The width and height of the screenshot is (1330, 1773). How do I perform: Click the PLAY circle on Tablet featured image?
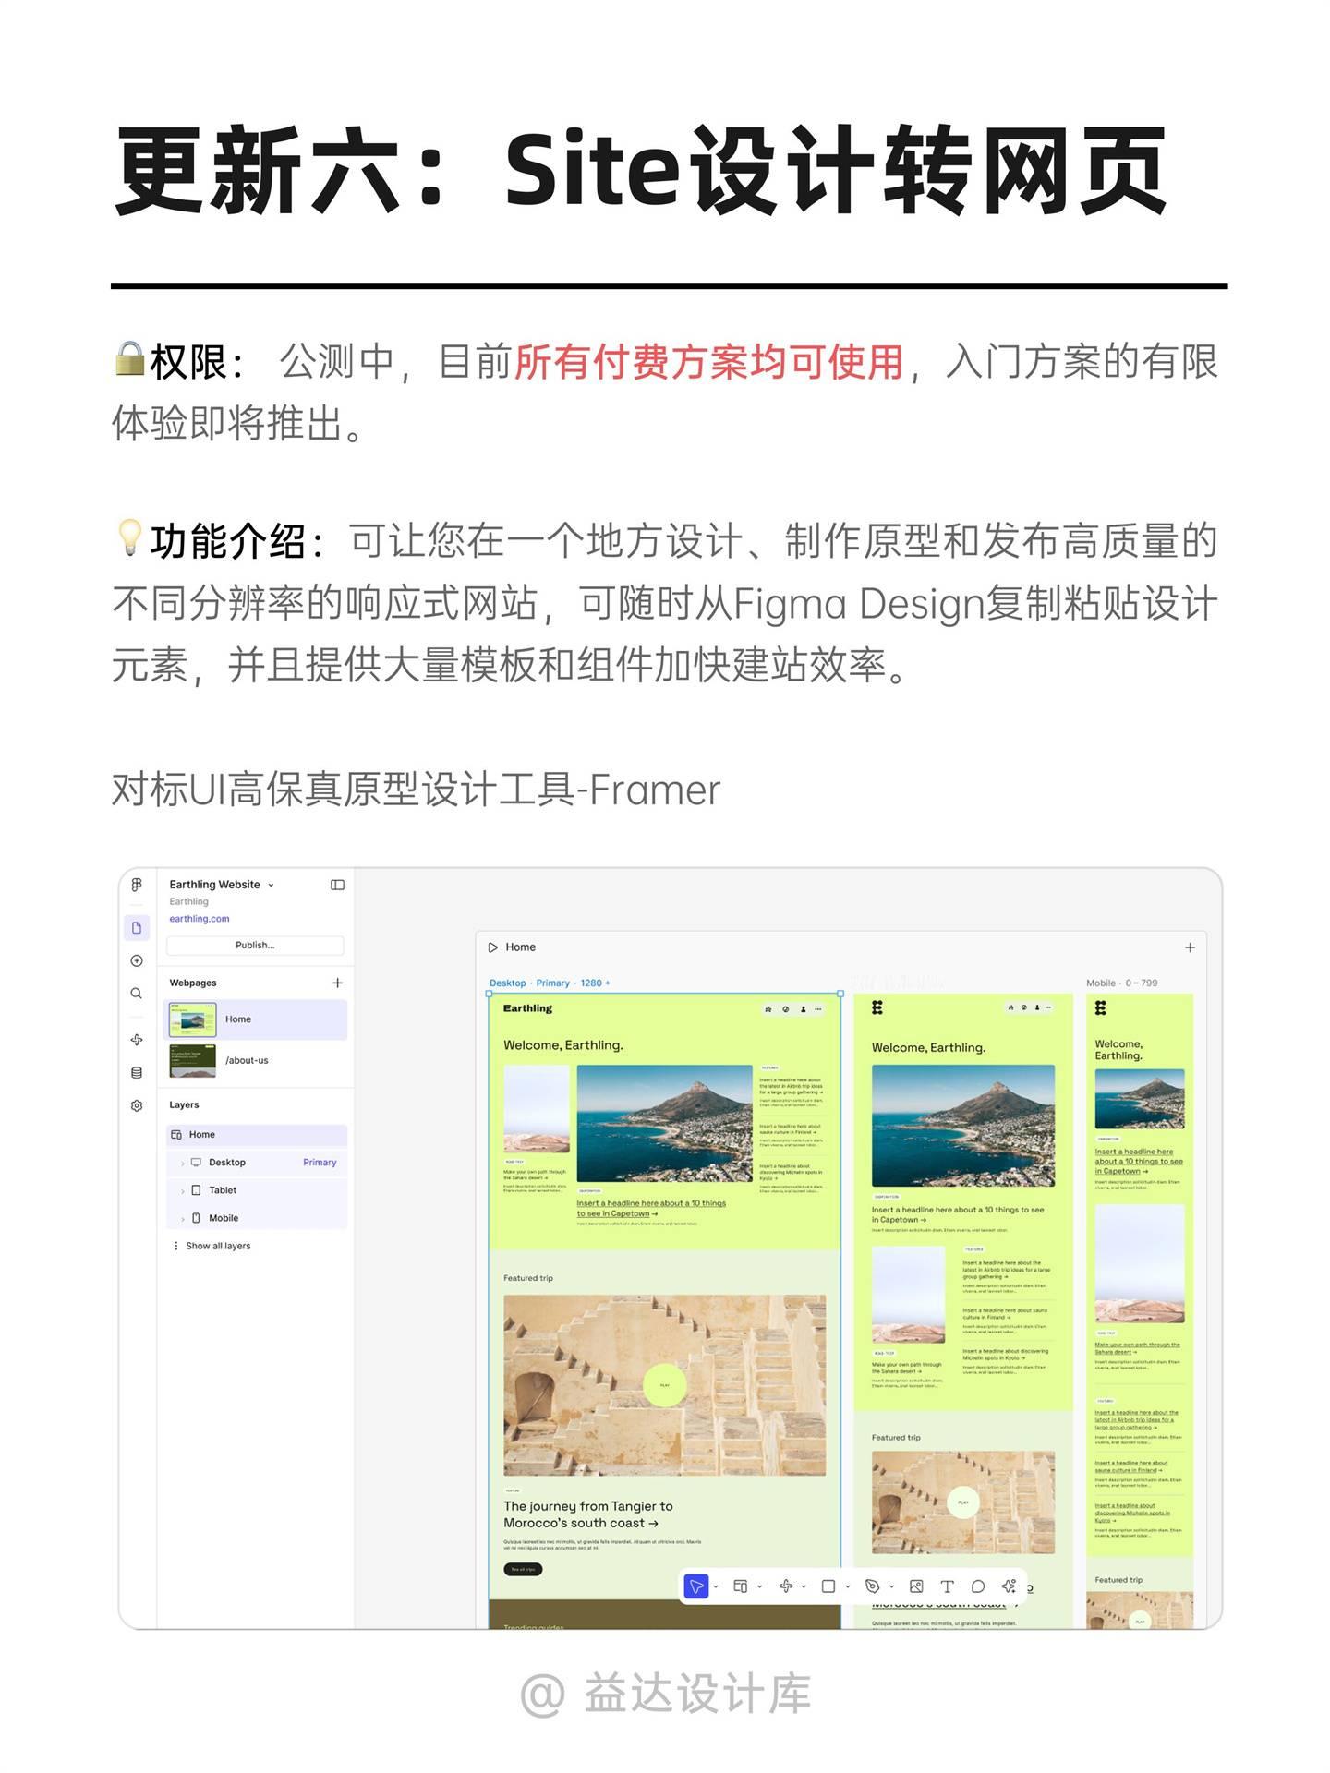click(963, 1502)
